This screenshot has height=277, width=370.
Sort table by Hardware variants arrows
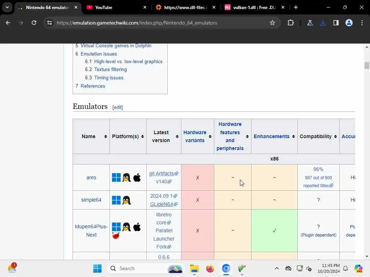click(x=210, y=137)
